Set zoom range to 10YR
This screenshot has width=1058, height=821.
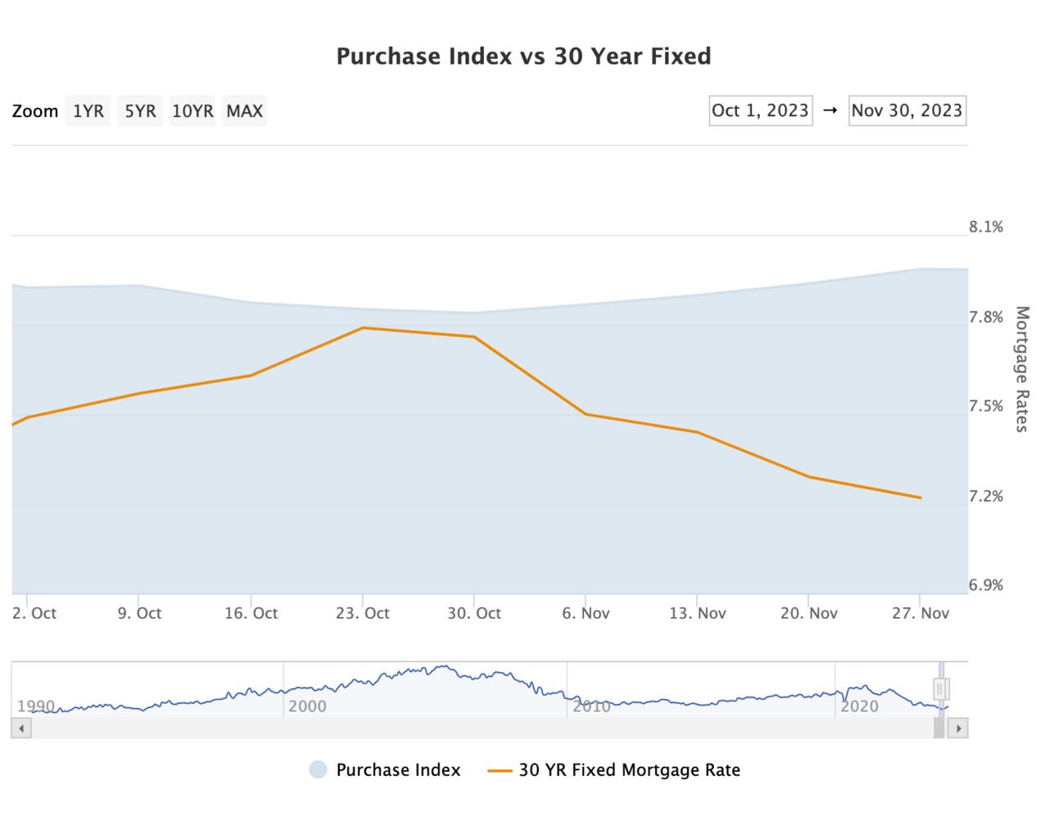[192, 111]
